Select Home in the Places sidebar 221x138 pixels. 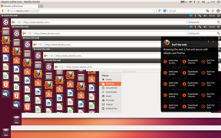pyautogui.click(x=110, y=79)
